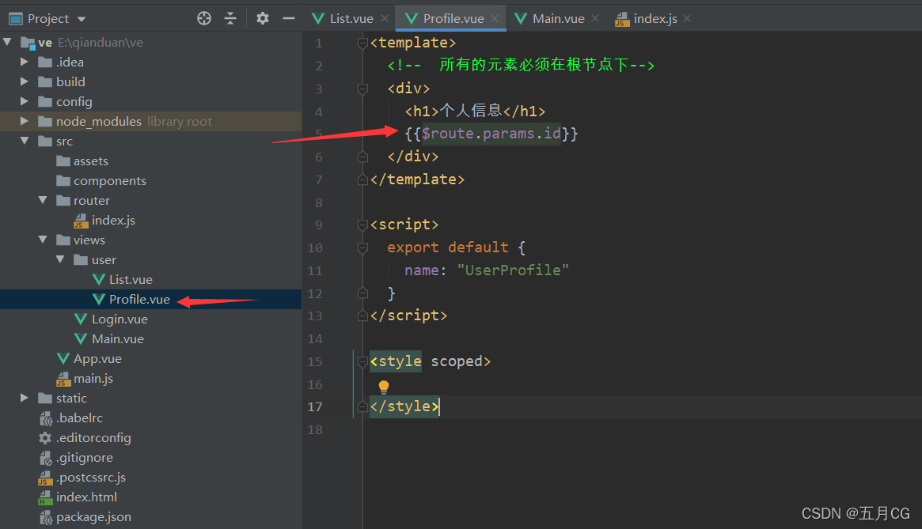Hide the Project panel with minus icon
Screen dimensions: 922x529
point(288,18)
